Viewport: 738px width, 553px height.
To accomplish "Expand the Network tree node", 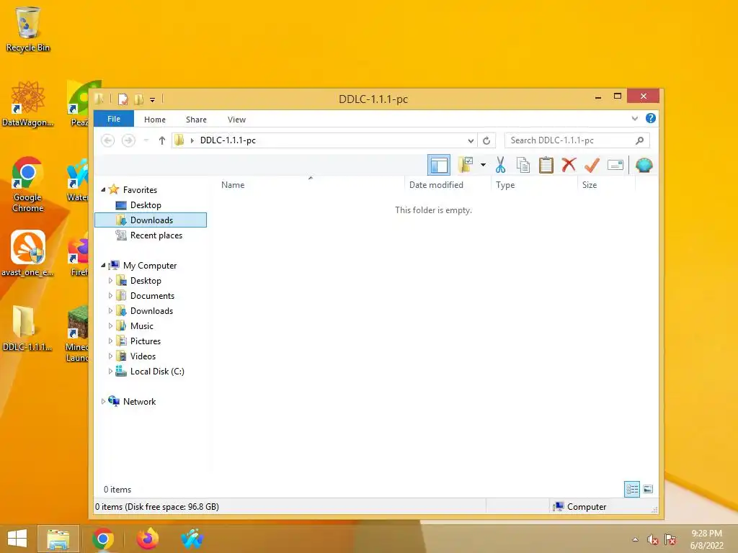I will [x=104, y=402].
